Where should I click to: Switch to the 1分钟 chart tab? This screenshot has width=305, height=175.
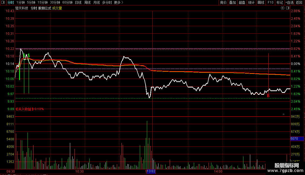click(x=21, y=2)
